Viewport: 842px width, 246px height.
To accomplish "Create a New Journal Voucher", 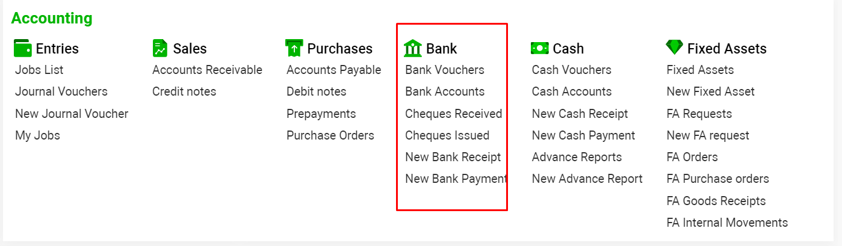I will pyautogui.click(x=72, y=114).
